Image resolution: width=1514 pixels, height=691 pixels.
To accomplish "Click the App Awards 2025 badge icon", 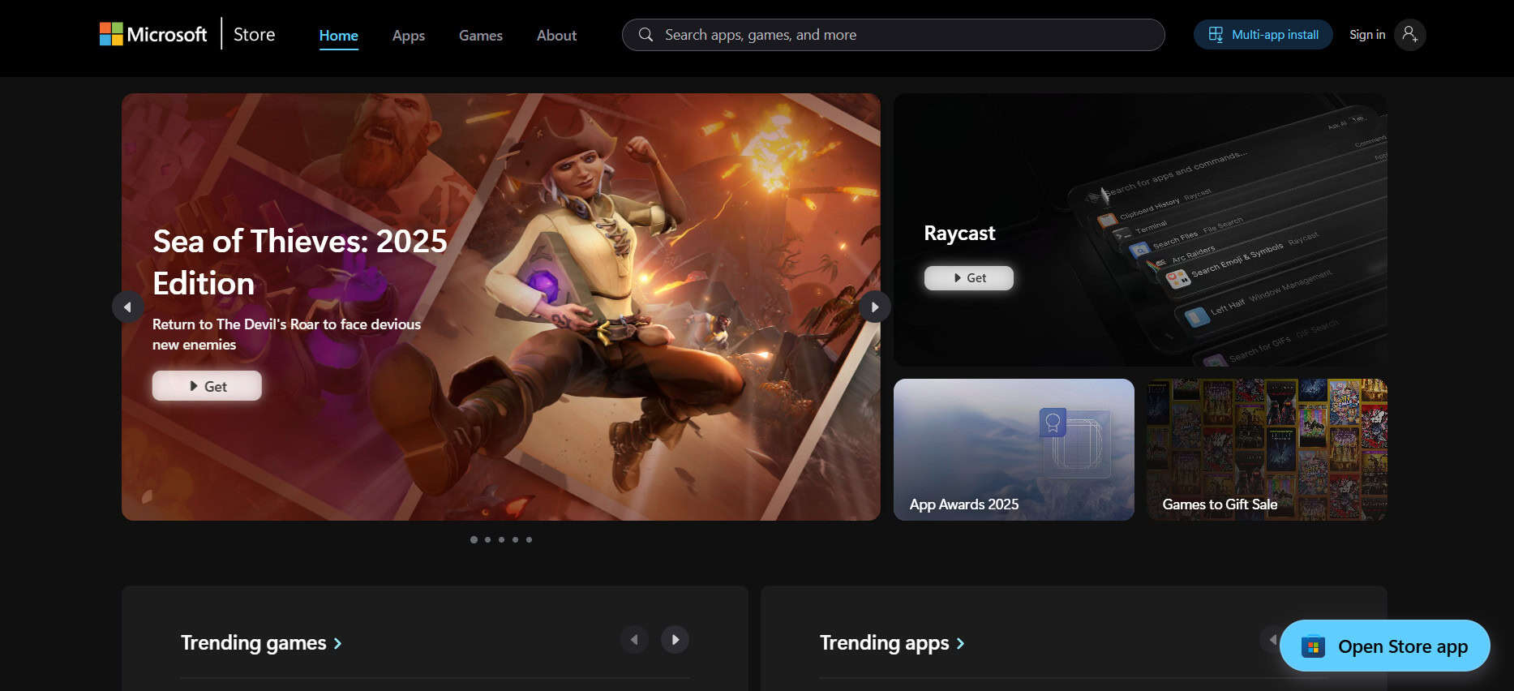I will click(x=1053, y=423).
